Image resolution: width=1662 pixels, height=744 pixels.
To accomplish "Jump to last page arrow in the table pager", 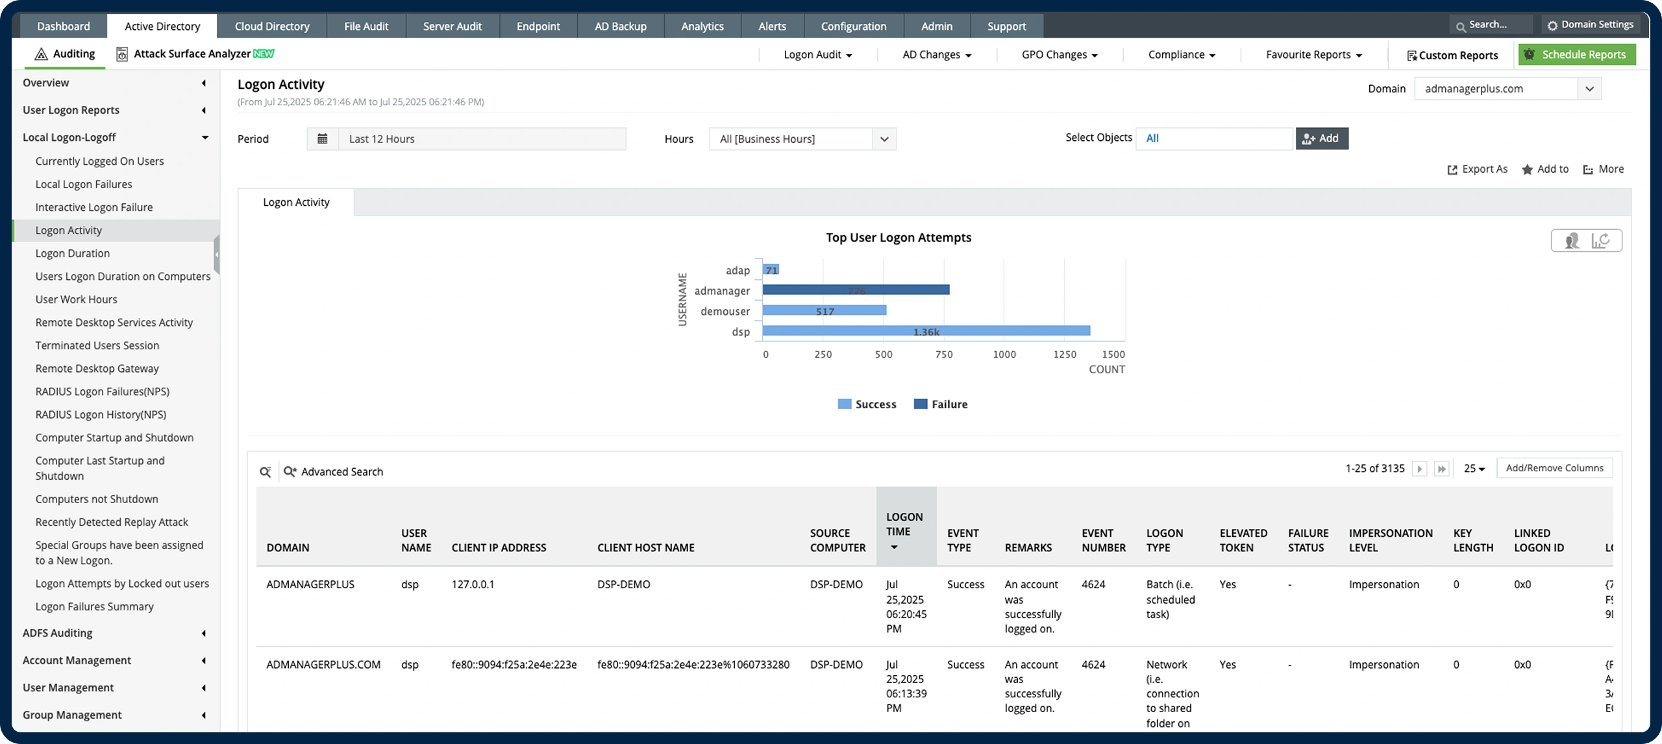I will coord(1441,469).
